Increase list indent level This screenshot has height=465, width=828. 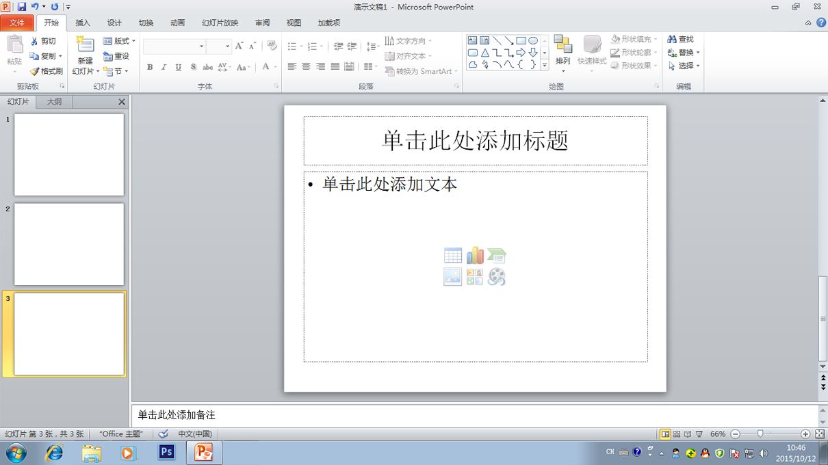coord(352,46)
